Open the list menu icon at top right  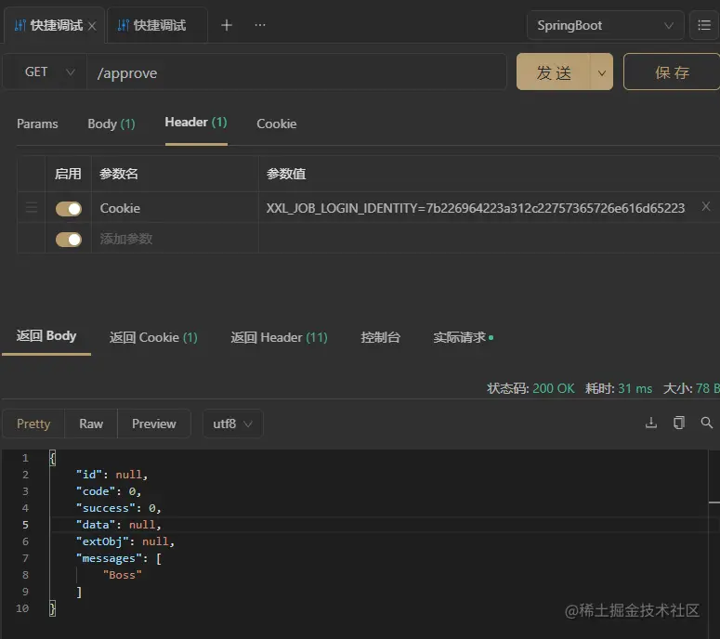point(704,25)
